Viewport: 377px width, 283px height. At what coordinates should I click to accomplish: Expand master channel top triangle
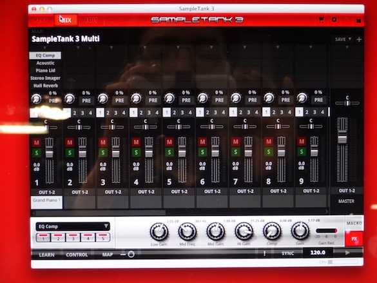point(347,47)
